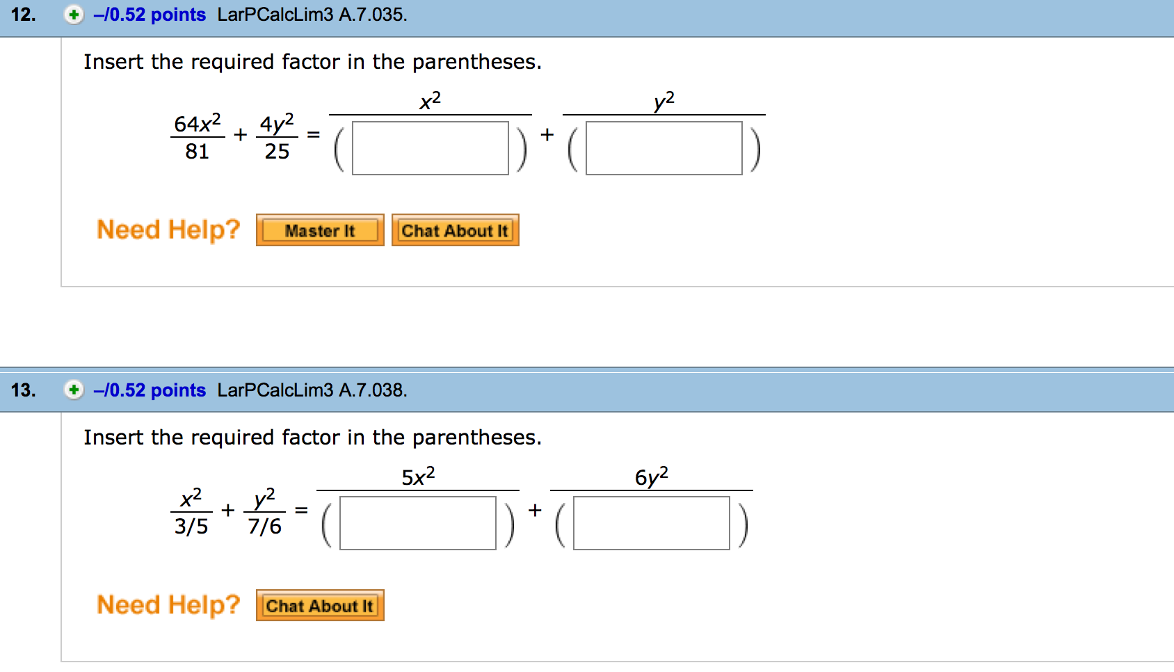
Task: Select the y2 answer box in question 12
Action: pos(664,148)
